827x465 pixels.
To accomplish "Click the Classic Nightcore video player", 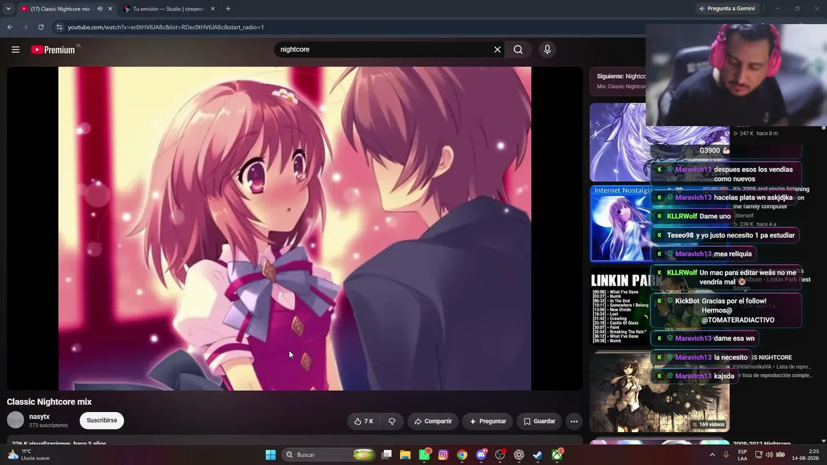I will point(295,229).
